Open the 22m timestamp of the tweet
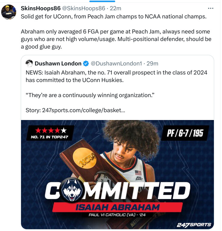 (115, 8)
